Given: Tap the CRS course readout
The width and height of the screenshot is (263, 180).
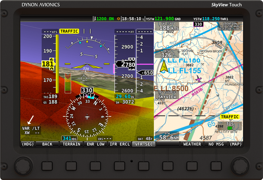Looking at the screenshot, I should click(x=105, y=139).
